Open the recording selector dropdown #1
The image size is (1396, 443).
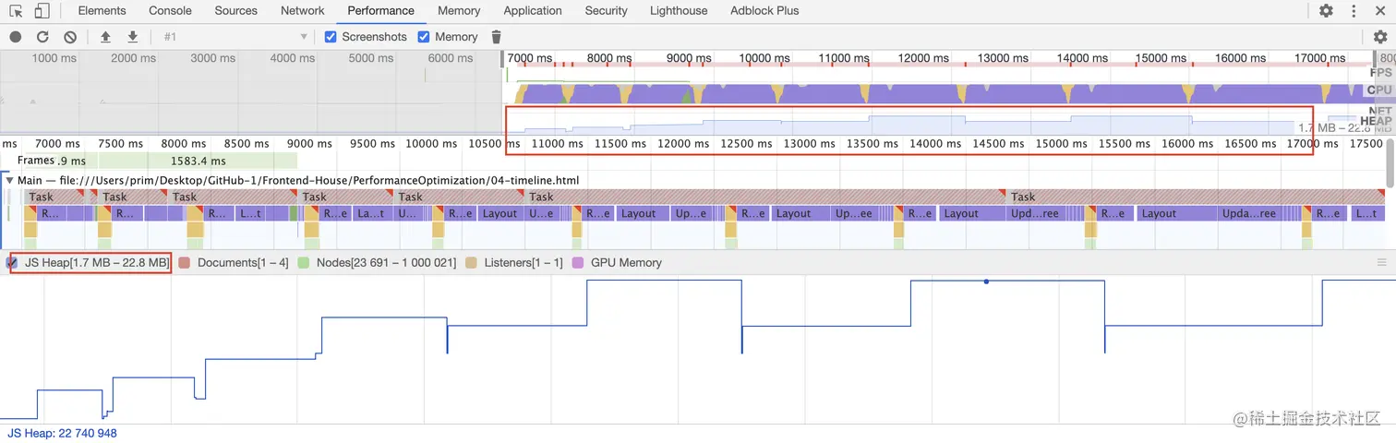[x=235, y=37]
